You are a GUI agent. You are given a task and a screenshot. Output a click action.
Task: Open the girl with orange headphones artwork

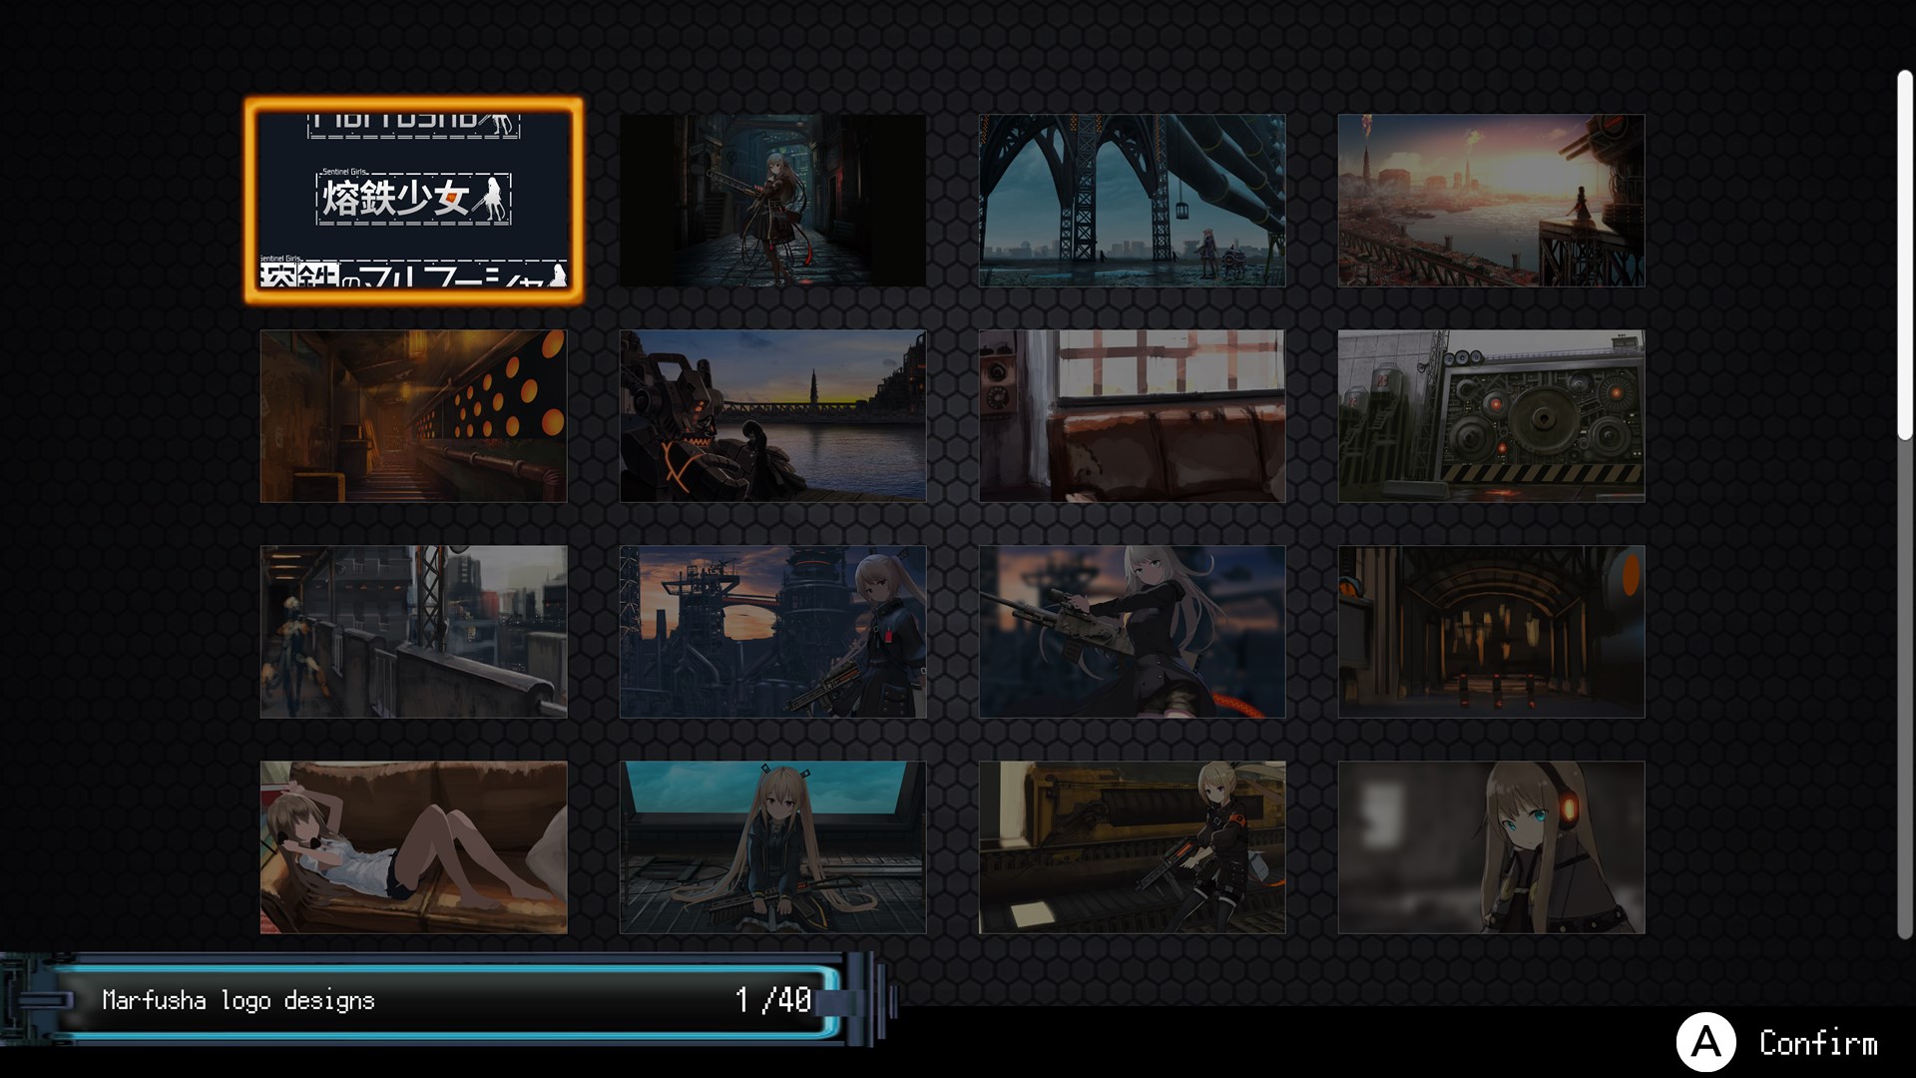1491,846
